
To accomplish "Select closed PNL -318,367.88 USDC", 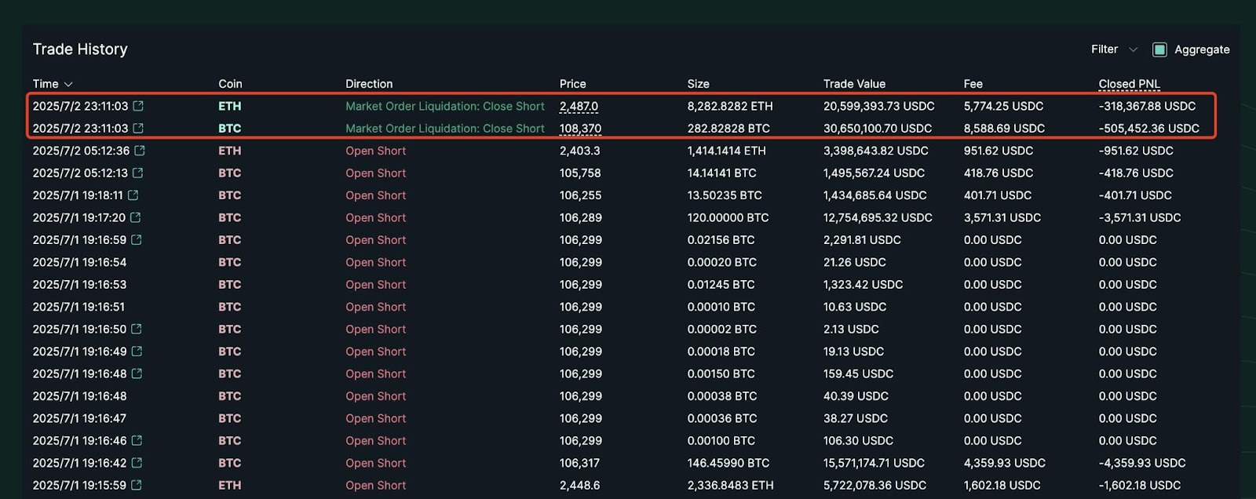I will (1148, 106).
